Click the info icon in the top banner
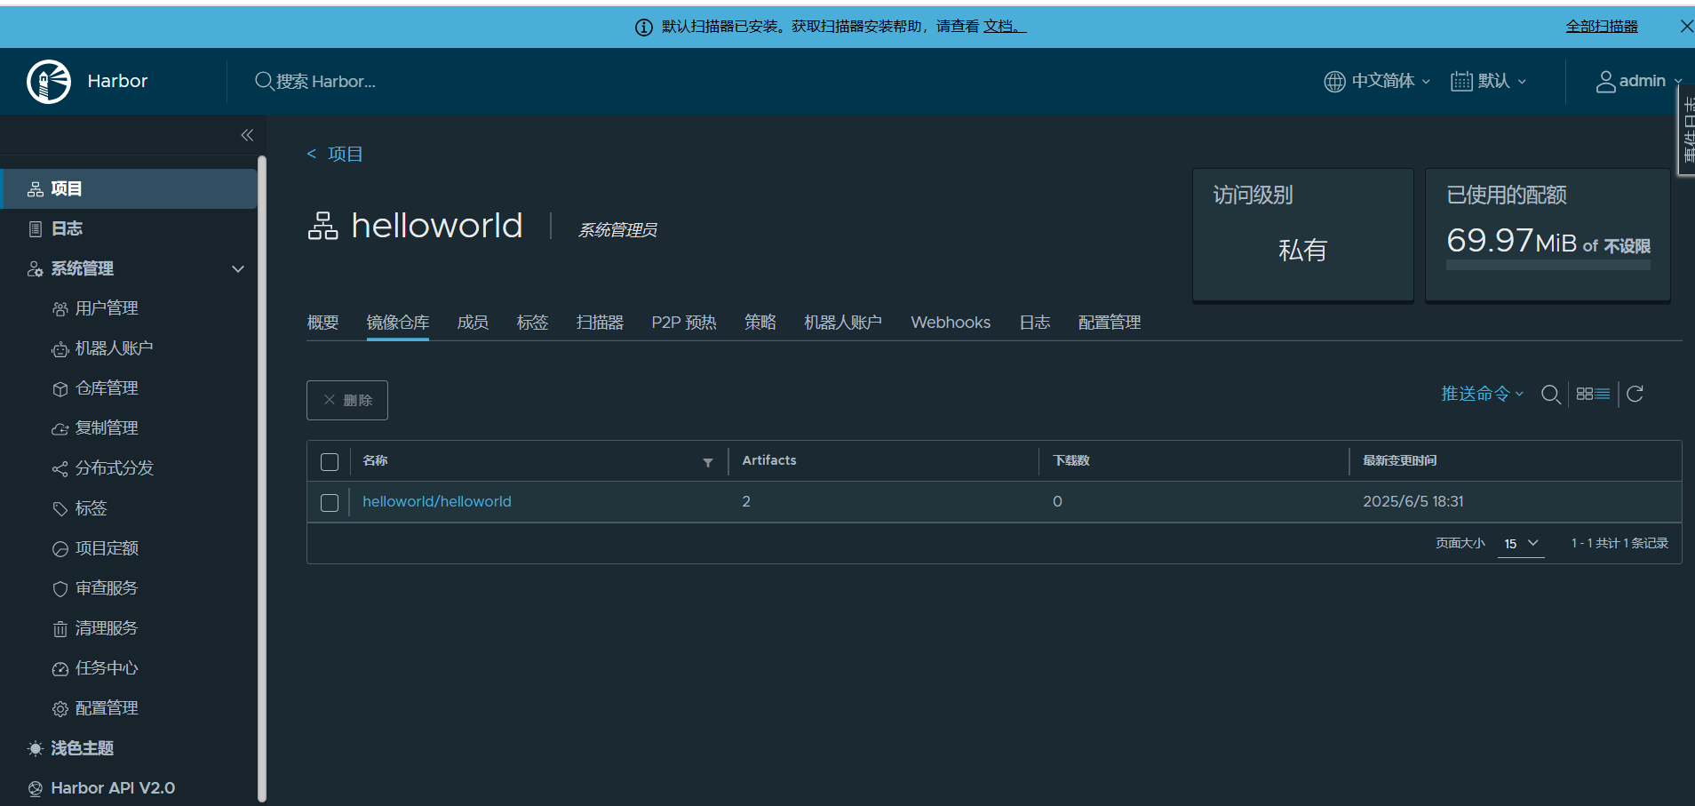Viewport: 1695px width, 806px height. [644, 28]
